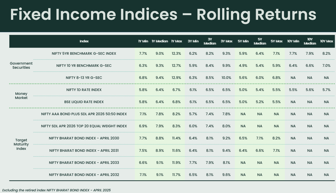Screen dimensions: 336x193
Task: Select NIFTY SDL APR 2026 TOP 20 row
Action: click(84, 126)
